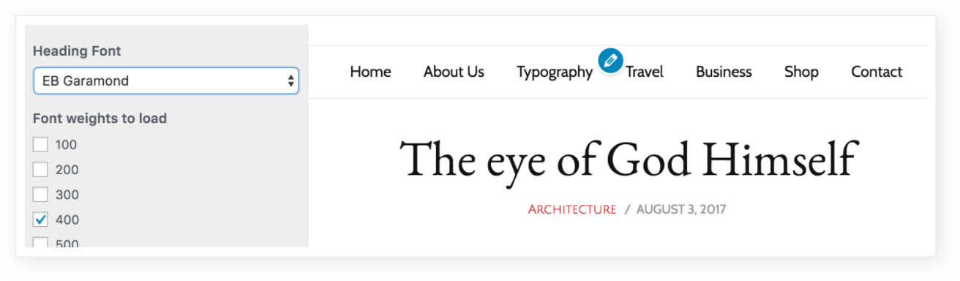Image resolution: width=960 pixels, height=281 pixels.
Task: Click the August 3, 2017 post date
Action: click(681, 209)
